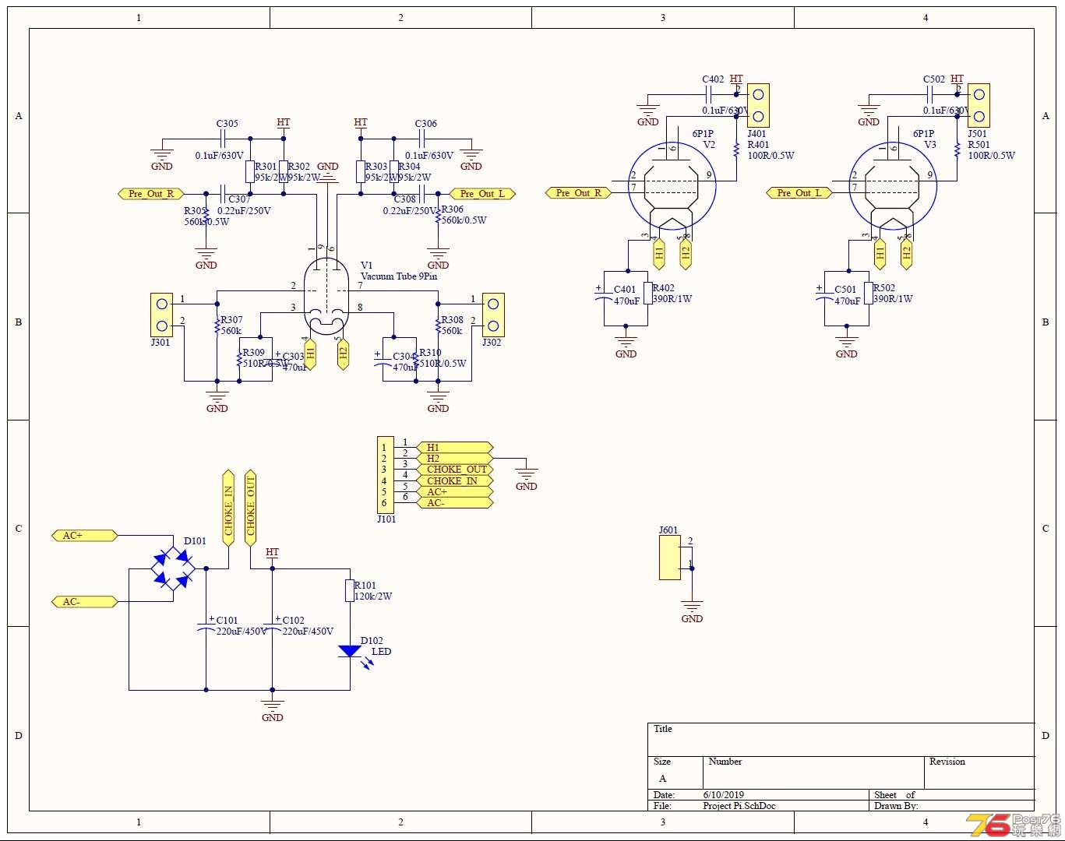Click the J601 connector symbol

(669, 558)
